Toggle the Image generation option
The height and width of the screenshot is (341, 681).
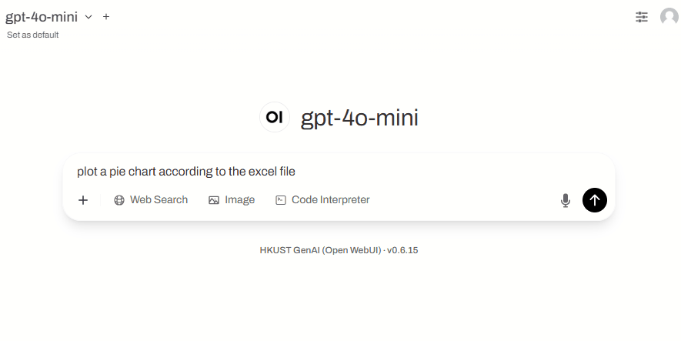(232, 200)
